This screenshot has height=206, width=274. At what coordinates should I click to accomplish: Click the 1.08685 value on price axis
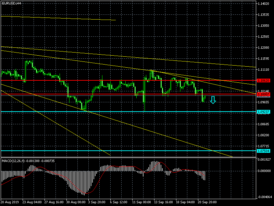pyautogui.click(x=263, y=124)
